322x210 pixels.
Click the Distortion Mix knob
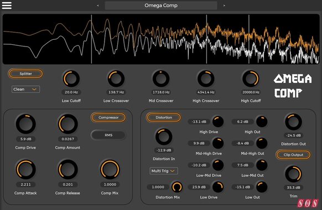tap(177, 187)
